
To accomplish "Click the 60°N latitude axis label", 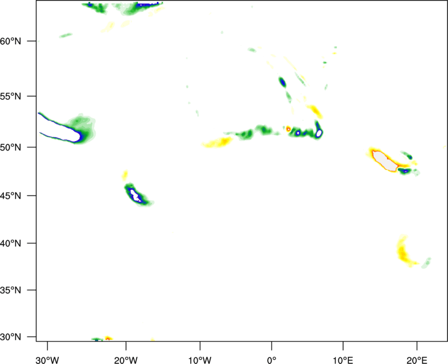I will click(x=11, y=41).
